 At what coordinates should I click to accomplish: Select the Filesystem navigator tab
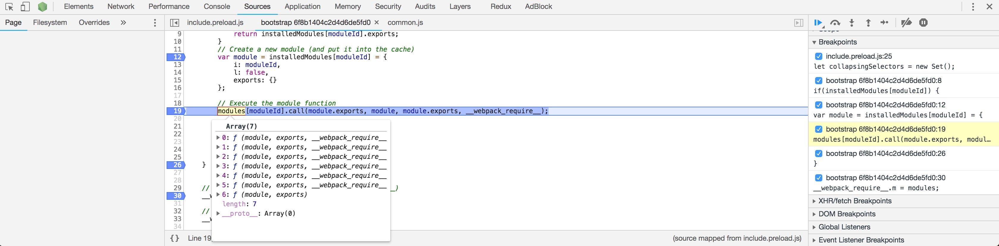pyautogui.click(x=50, y=23)
